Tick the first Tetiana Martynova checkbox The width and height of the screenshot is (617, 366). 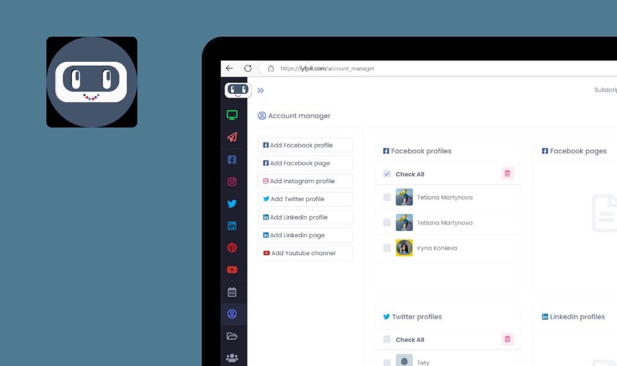tap(387, 197)
